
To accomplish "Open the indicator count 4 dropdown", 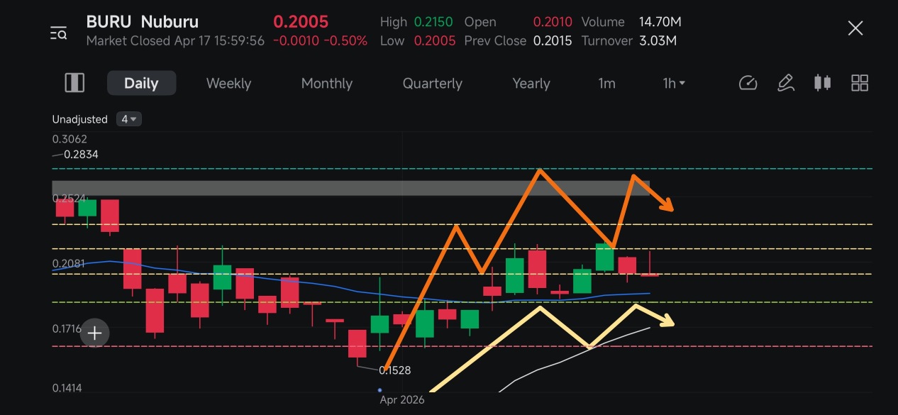I will pyautogui.click(x=129, y=119).
